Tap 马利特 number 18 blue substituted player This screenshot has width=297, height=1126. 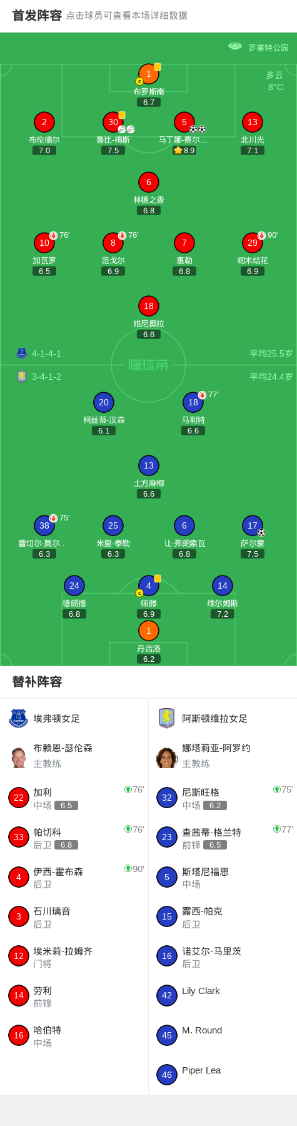(x=193, y=402)
